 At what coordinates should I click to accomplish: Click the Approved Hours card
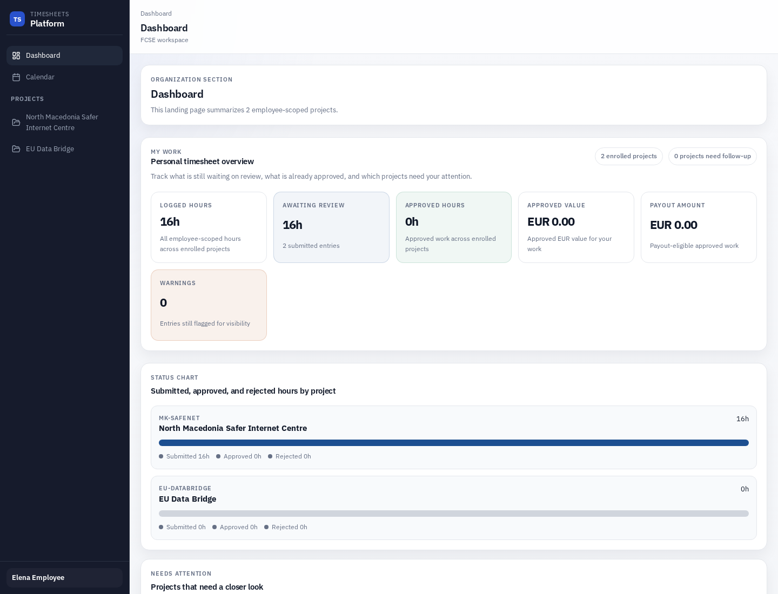click(x=454, y=227)
